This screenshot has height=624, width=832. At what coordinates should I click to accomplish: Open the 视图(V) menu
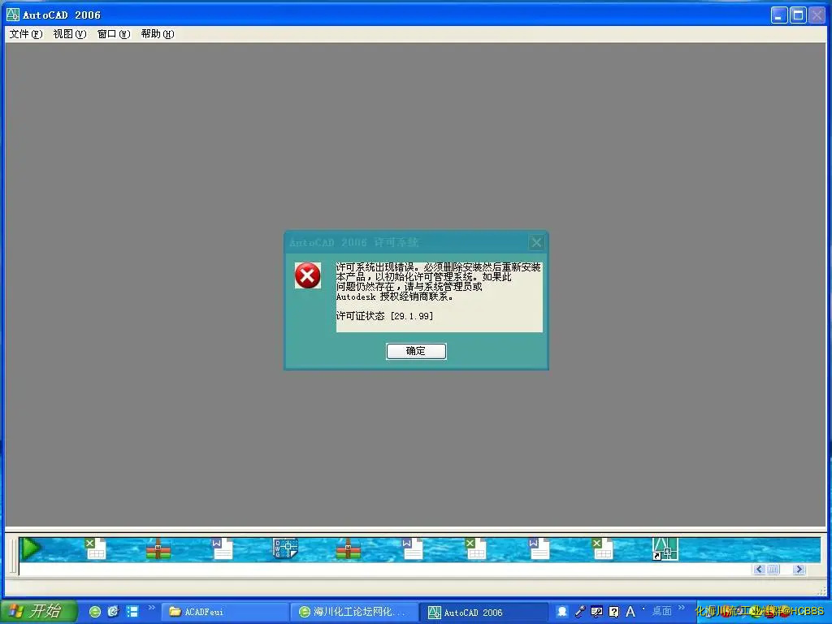(x=70, y=34)
